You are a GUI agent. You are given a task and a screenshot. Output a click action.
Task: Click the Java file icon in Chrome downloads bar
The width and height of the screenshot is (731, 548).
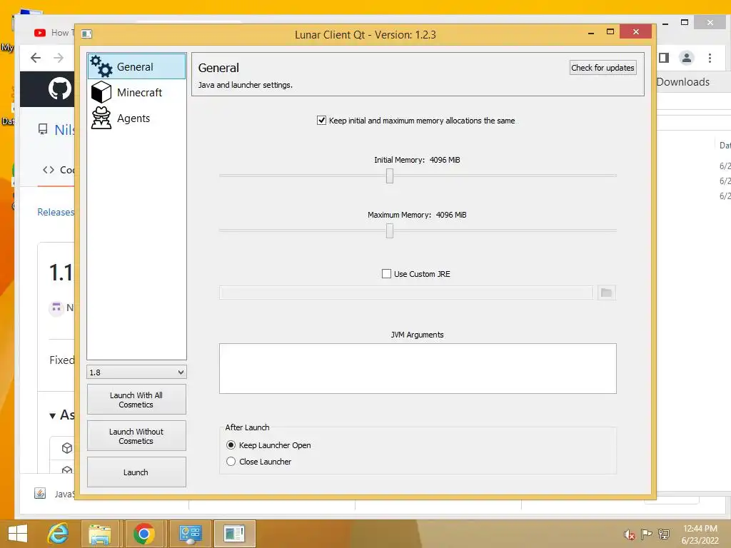coord(40,494)
